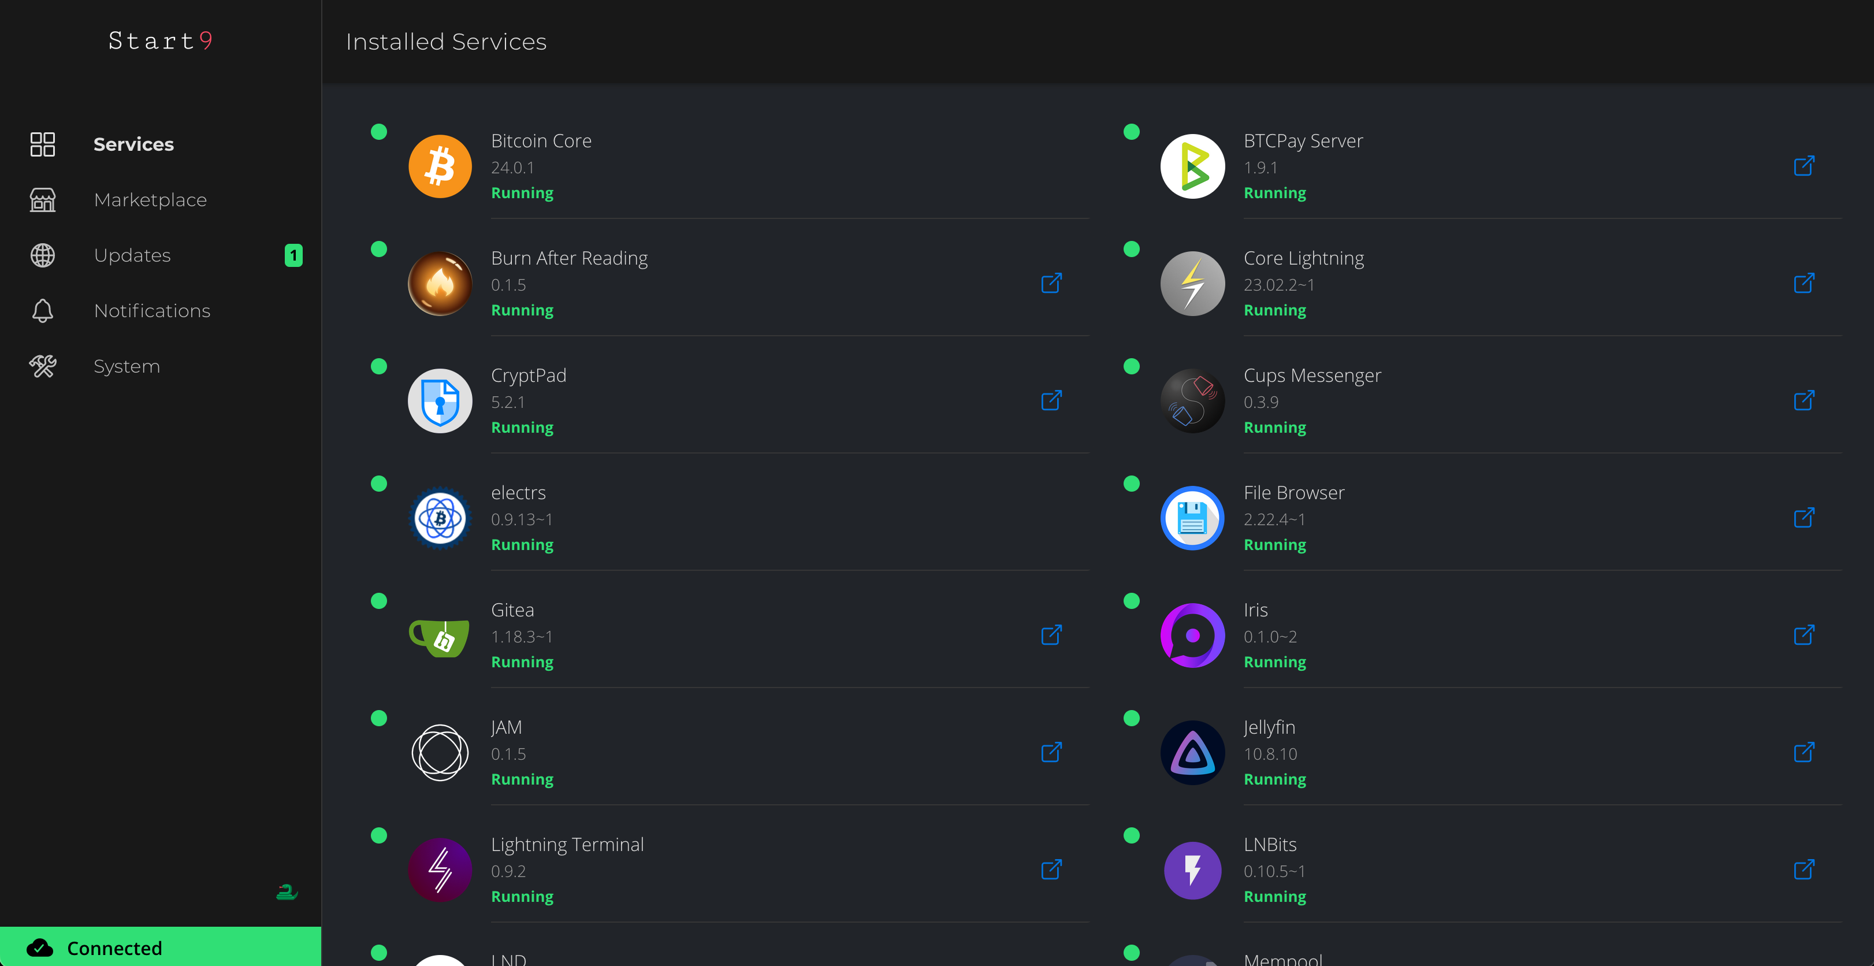The image size is (1874, 966).
Task: Click the Marketplace storefront icon
Action: pos(43,199)
